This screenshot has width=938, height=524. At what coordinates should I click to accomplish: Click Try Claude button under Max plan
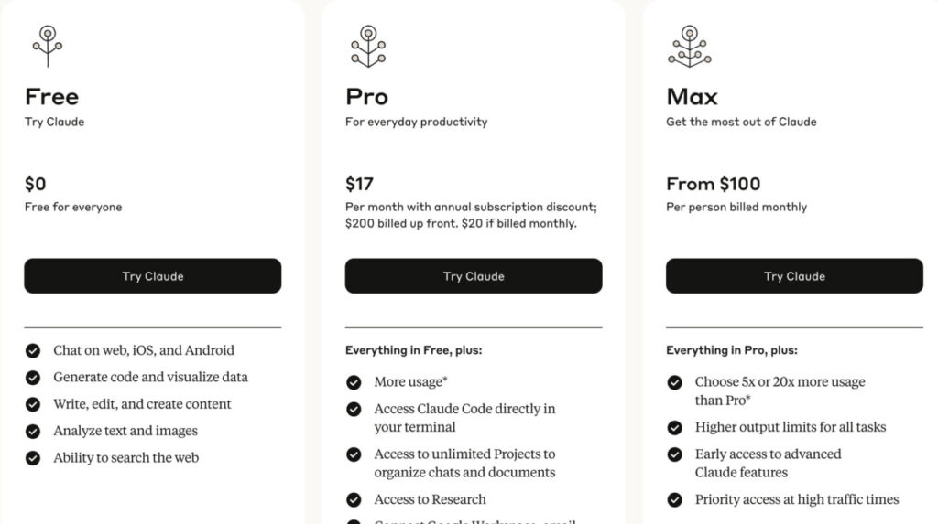point(794,276)
